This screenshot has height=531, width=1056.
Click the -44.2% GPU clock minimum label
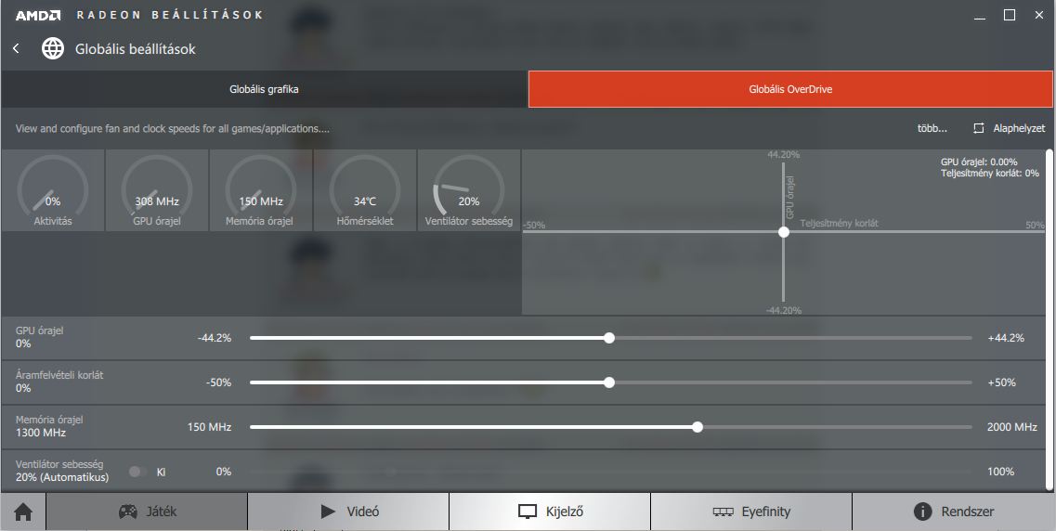215,338
